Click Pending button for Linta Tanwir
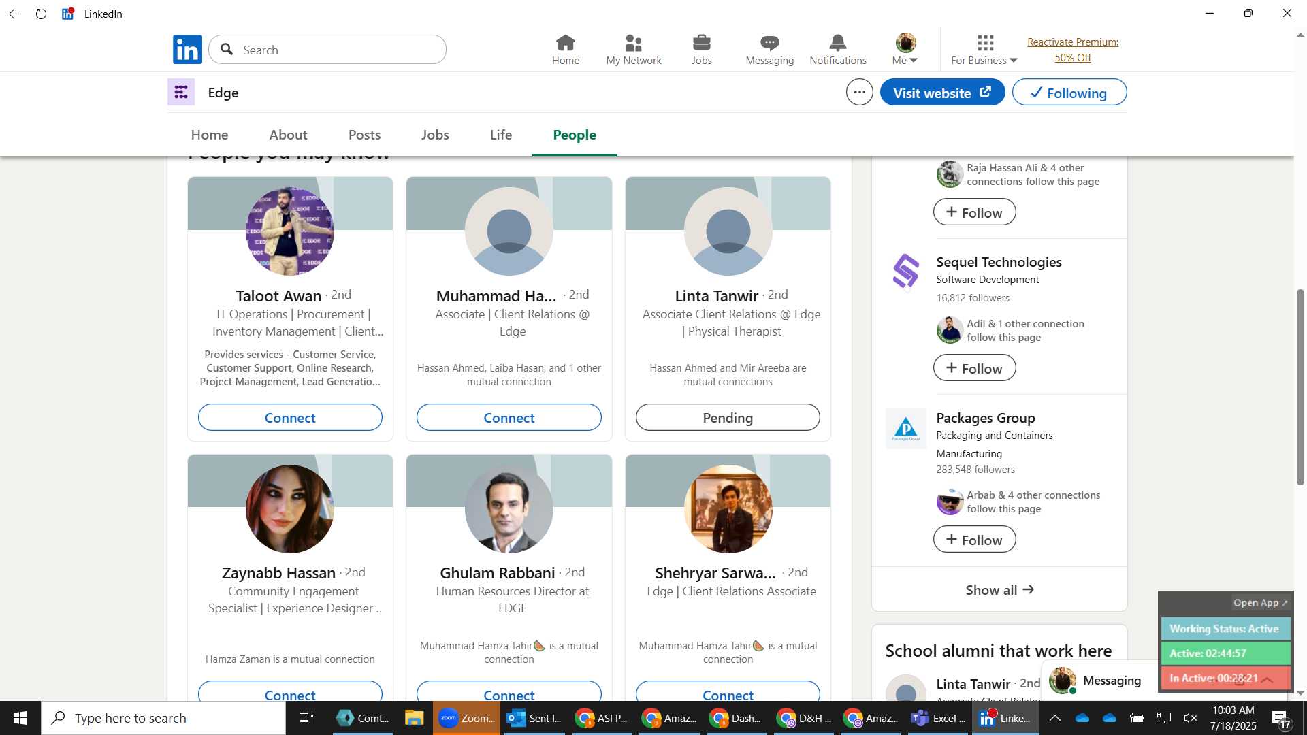This screenshot has height=735, width=1307. pos(728,418)
